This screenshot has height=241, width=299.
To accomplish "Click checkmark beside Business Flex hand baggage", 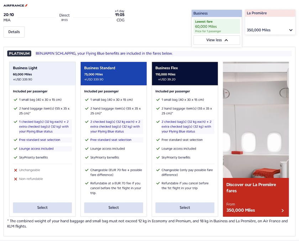I will point(158,109).
